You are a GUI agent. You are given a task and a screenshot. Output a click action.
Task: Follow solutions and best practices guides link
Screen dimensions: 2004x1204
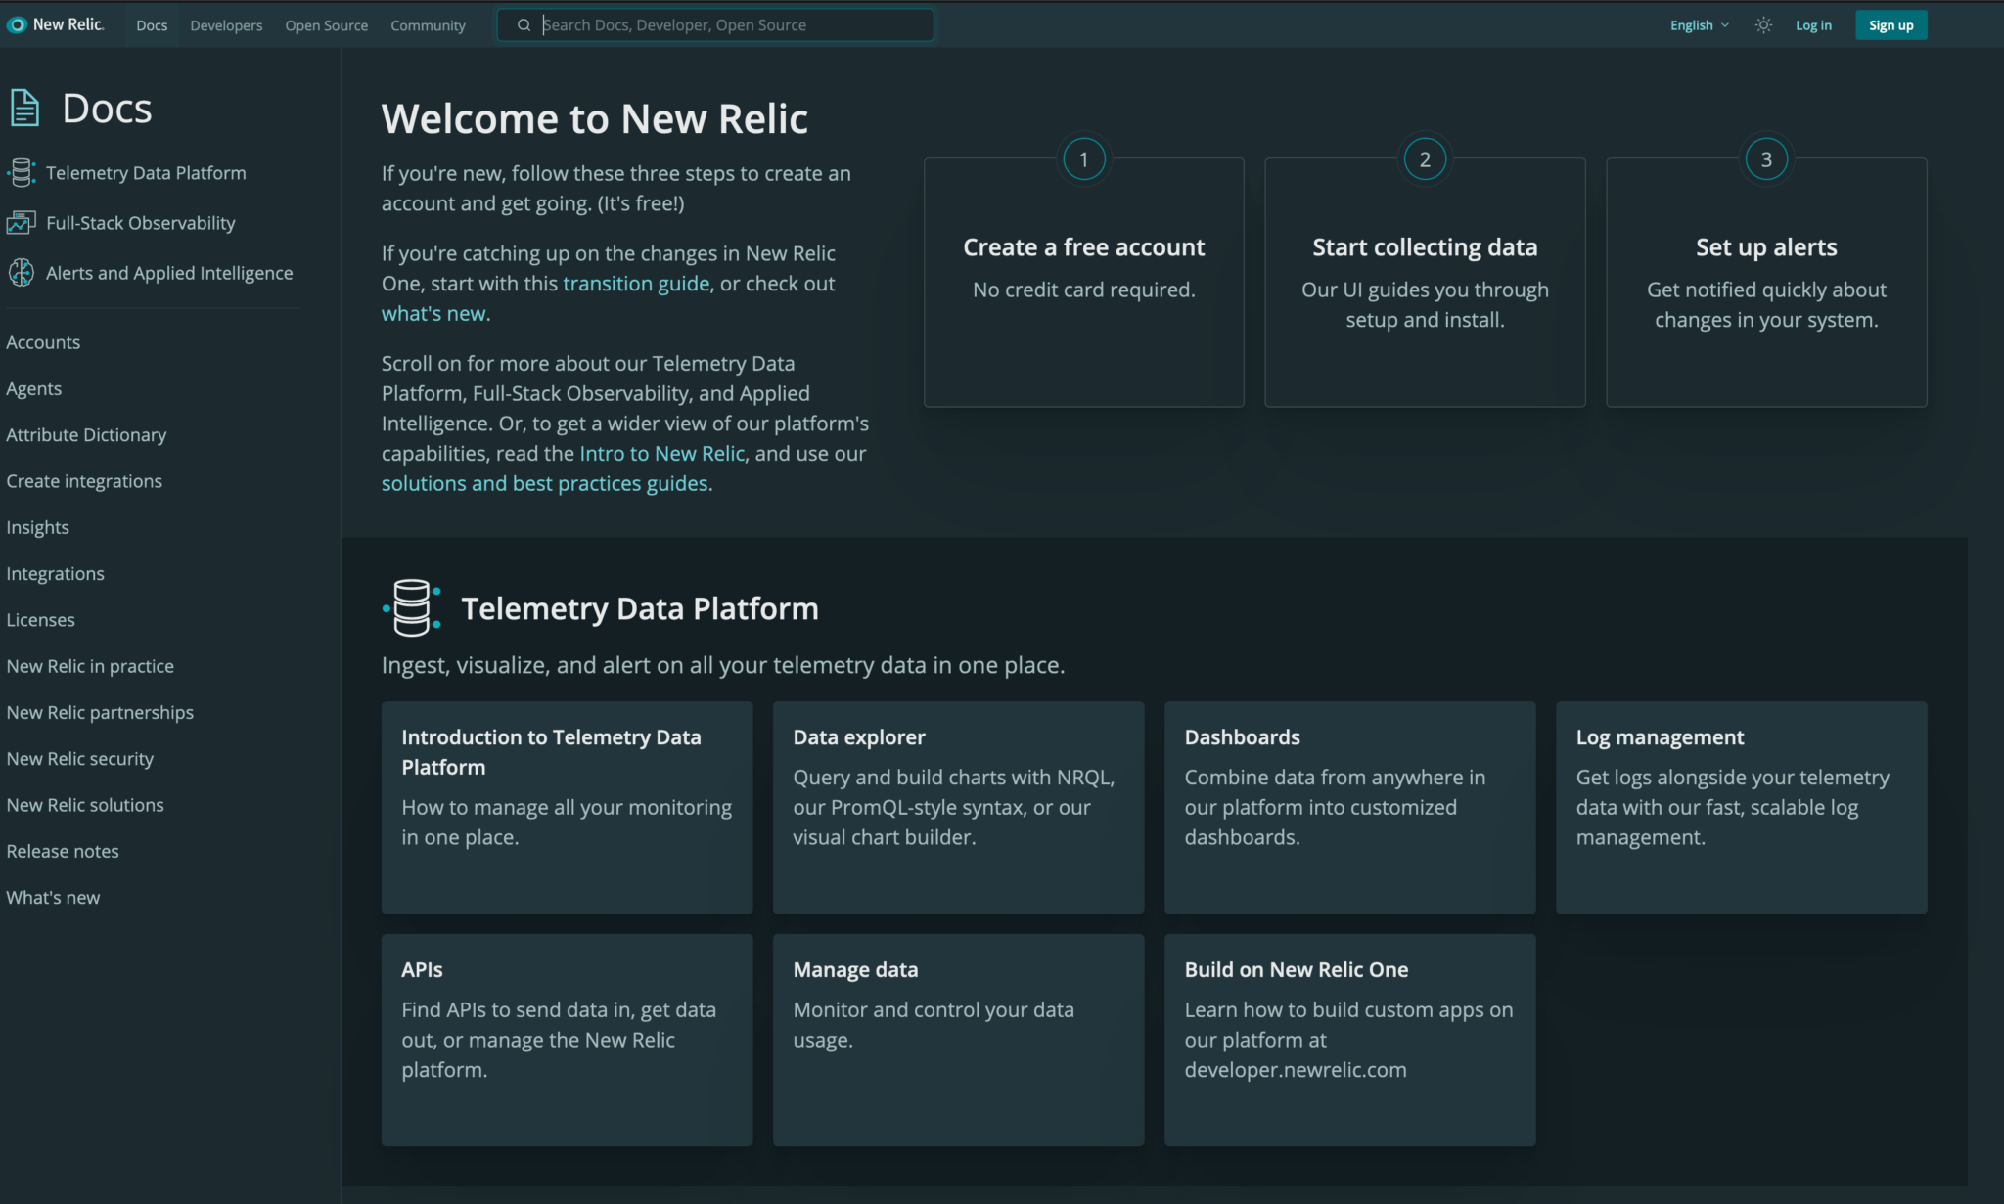pyautogui.click(x=545, y=484)
